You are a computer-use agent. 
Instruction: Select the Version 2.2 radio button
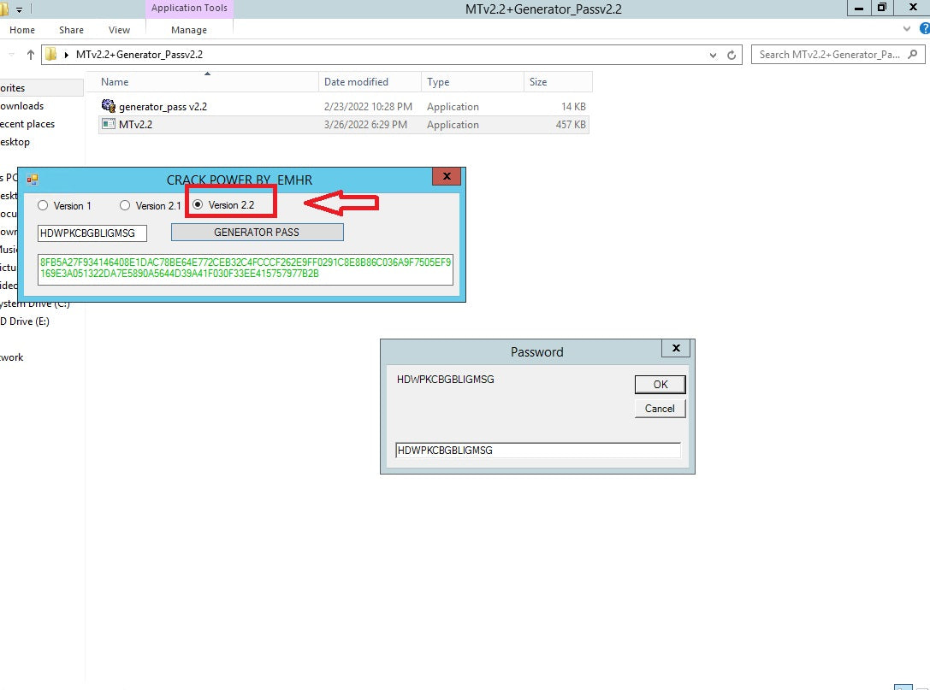(198, 205)
